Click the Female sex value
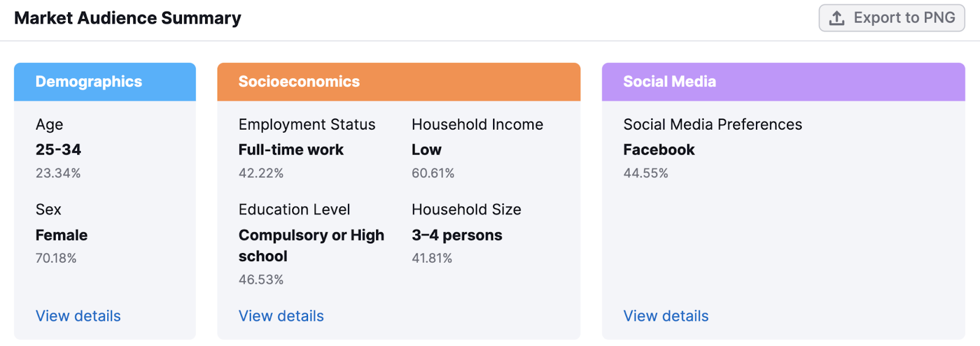The height and width of the screenshot is (346, 980). pos(61,235)
